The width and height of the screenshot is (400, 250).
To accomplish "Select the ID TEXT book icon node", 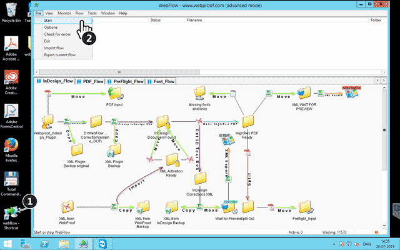I will click(x=226, y=140).
